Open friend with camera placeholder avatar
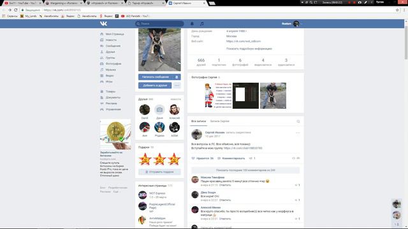Viewport: 408px width, 229px height. 159,109
